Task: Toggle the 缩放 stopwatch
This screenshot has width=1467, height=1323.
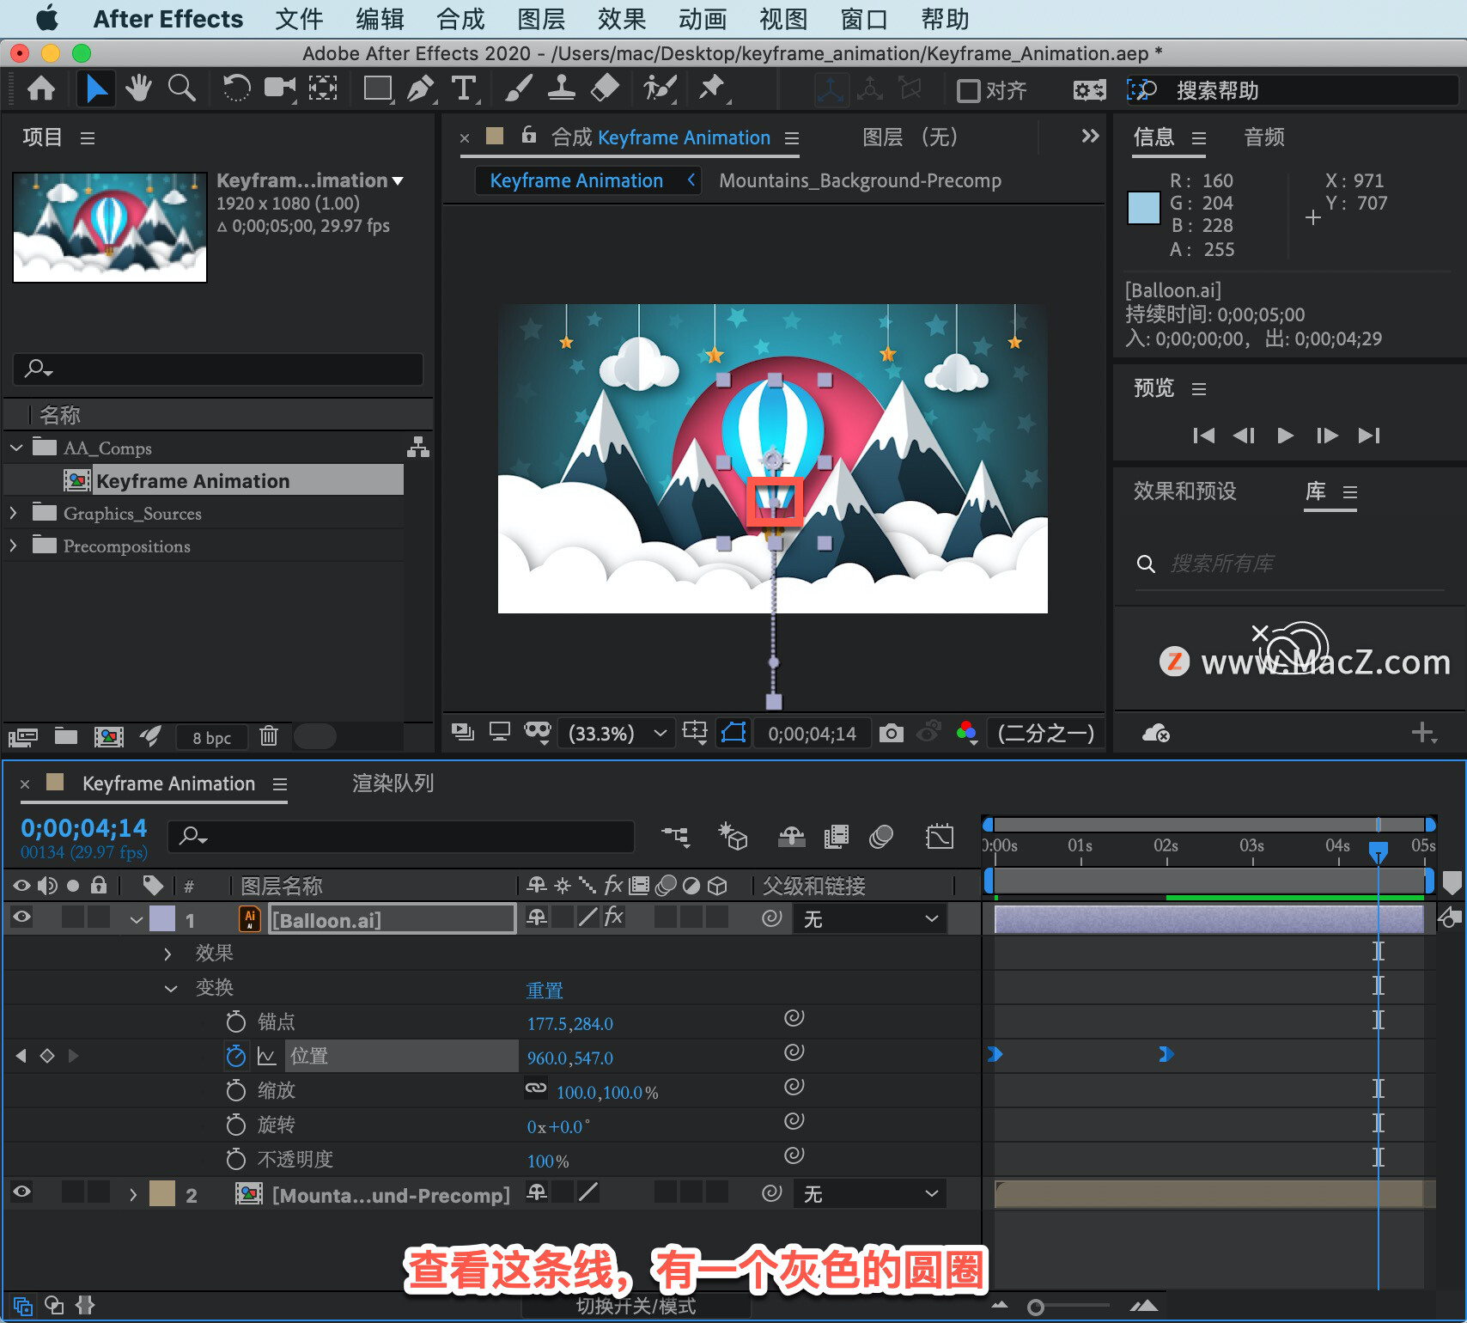Action: coord(235,1090)
